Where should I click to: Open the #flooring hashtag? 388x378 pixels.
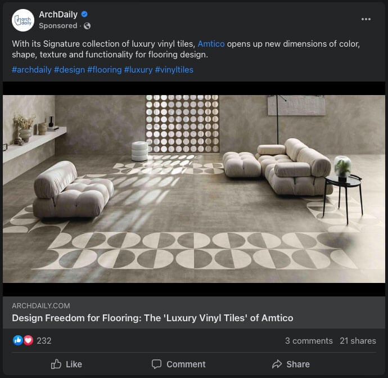(x=104, y=70)
